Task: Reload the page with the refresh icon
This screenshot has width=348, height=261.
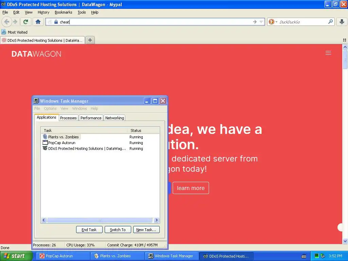Action: (25, 22)
